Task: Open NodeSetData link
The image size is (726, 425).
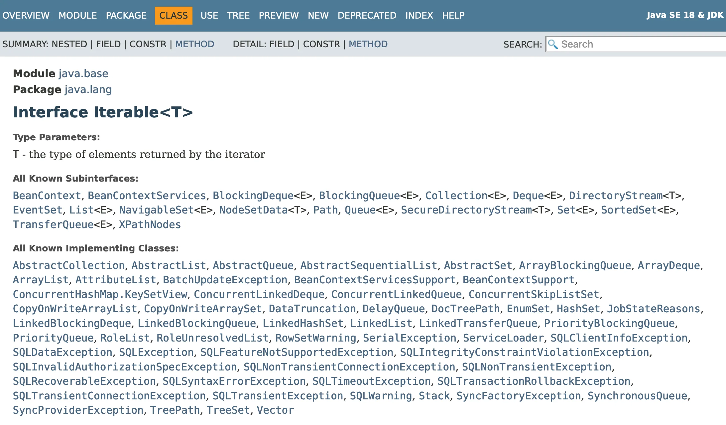Action: [x=254, y=210]
